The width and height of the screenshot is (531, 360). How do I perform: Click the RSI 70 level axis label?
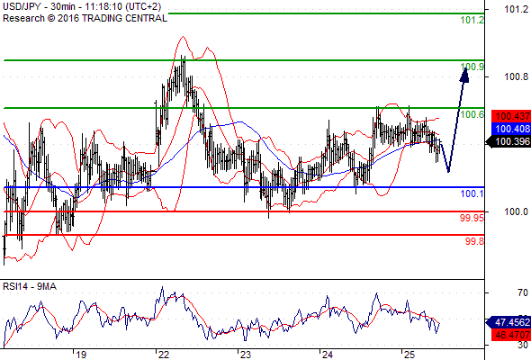tap(523, 292)
